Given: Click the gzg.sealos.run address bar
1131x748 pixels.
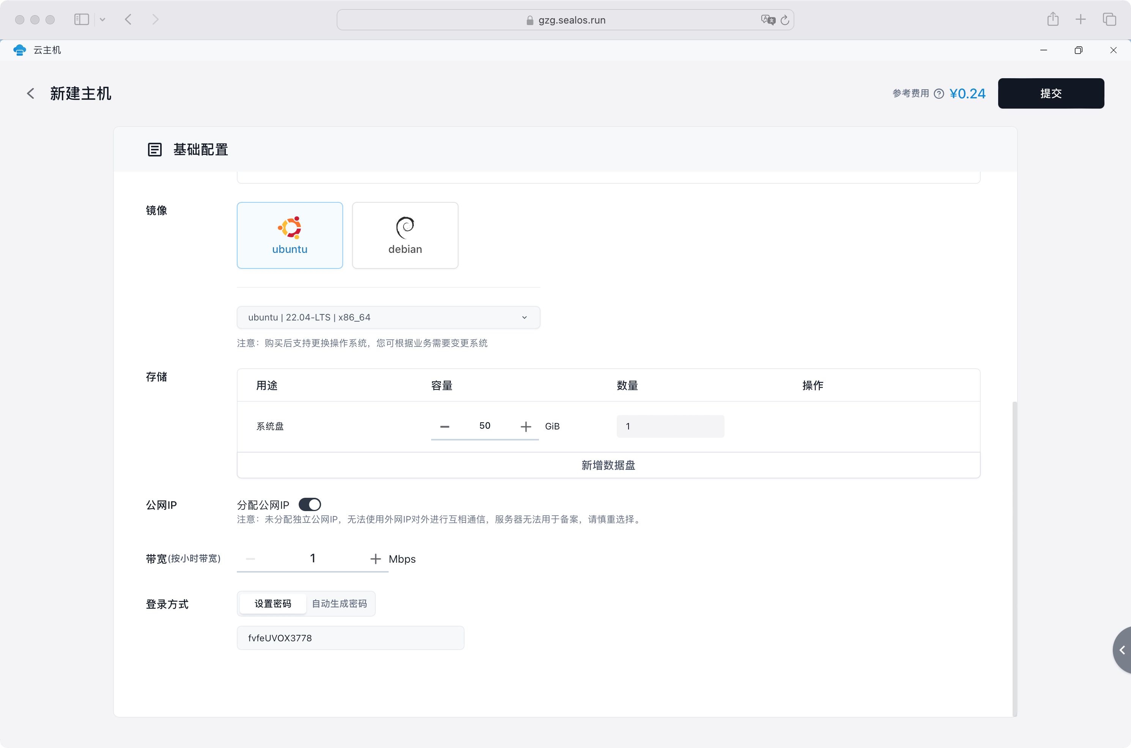Looking at the screenshot, I should pos(565,20).
